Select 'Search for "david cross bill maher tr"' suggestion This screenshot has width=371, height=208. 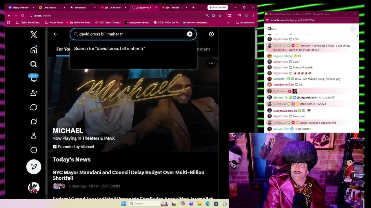(110, 49)
